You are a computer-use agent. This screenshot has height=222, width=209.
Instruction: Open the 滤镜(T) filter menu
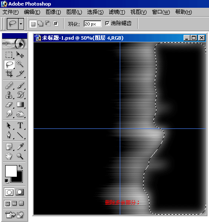coord(117,12)
